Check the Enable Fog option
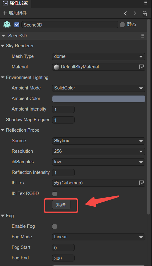This screenshot has height=266, width=152. (54, 227)
